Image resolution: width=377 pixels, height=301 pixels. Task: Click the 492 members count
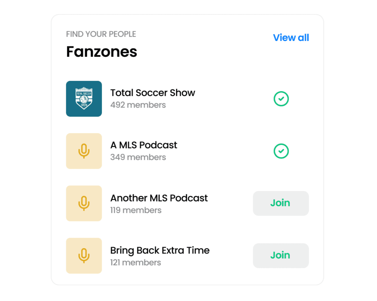pos(138,105)
